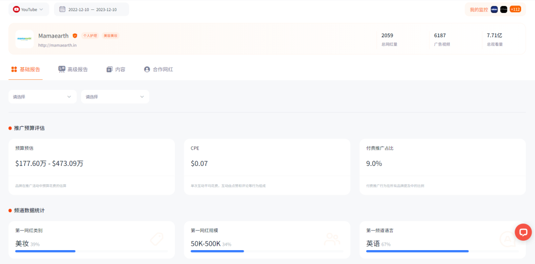The height and width of the screenshot is (264, 535).
Task: Click the 美容美妆 category tag
Action: (x=110, y=36)
